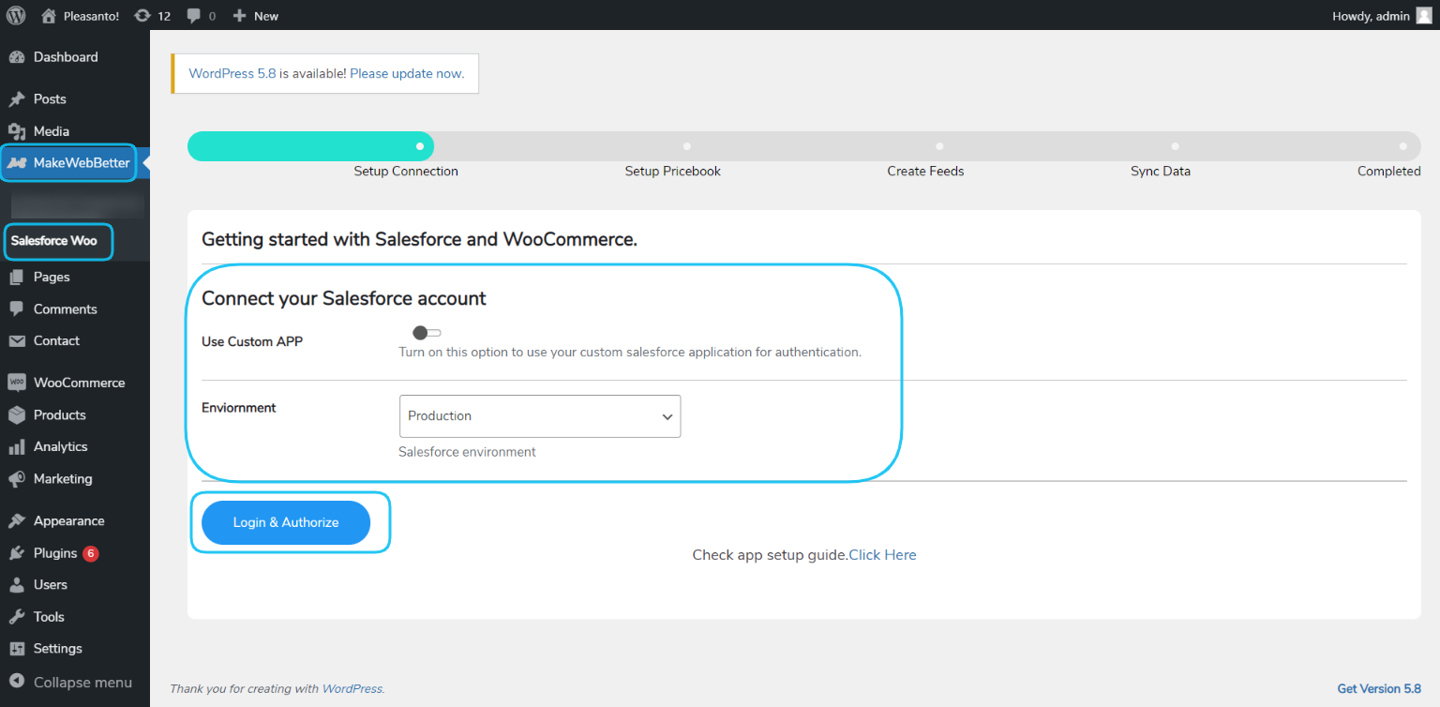Image resolution: width=1440 pixels, height=707 pixels.
Task: Open the Click Here setup guide link
Action: tap(882, 555)
